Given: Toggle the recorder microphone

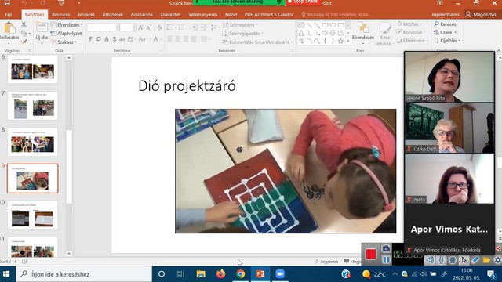Looking at the screenshot, I should (441, 260).
